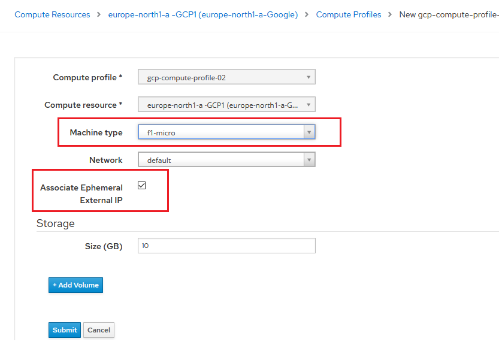Go to Compute Resources breadcrumb
Viewport: 499px width, 351px height.
(x=52, y=14)
